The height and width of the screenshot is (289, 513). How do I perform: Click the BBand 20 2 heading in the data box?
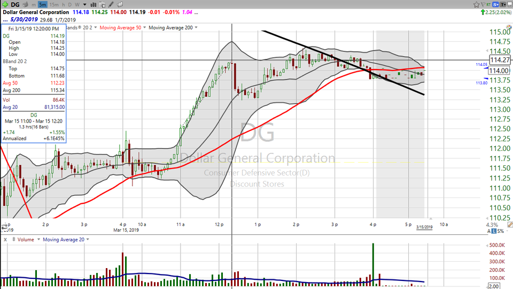point(15,61)
